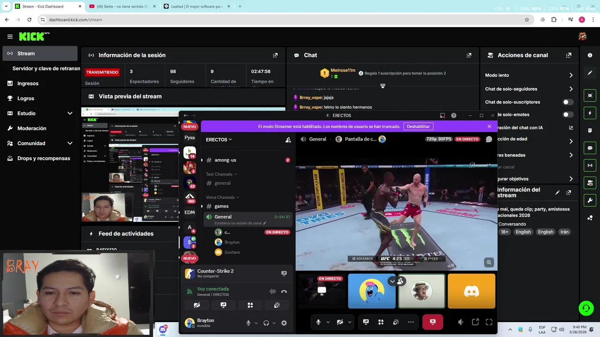The image size is (600, 337).
Task: Stop streaming with the red screen button
Action: pyautogui.click(x=433, y=322)
